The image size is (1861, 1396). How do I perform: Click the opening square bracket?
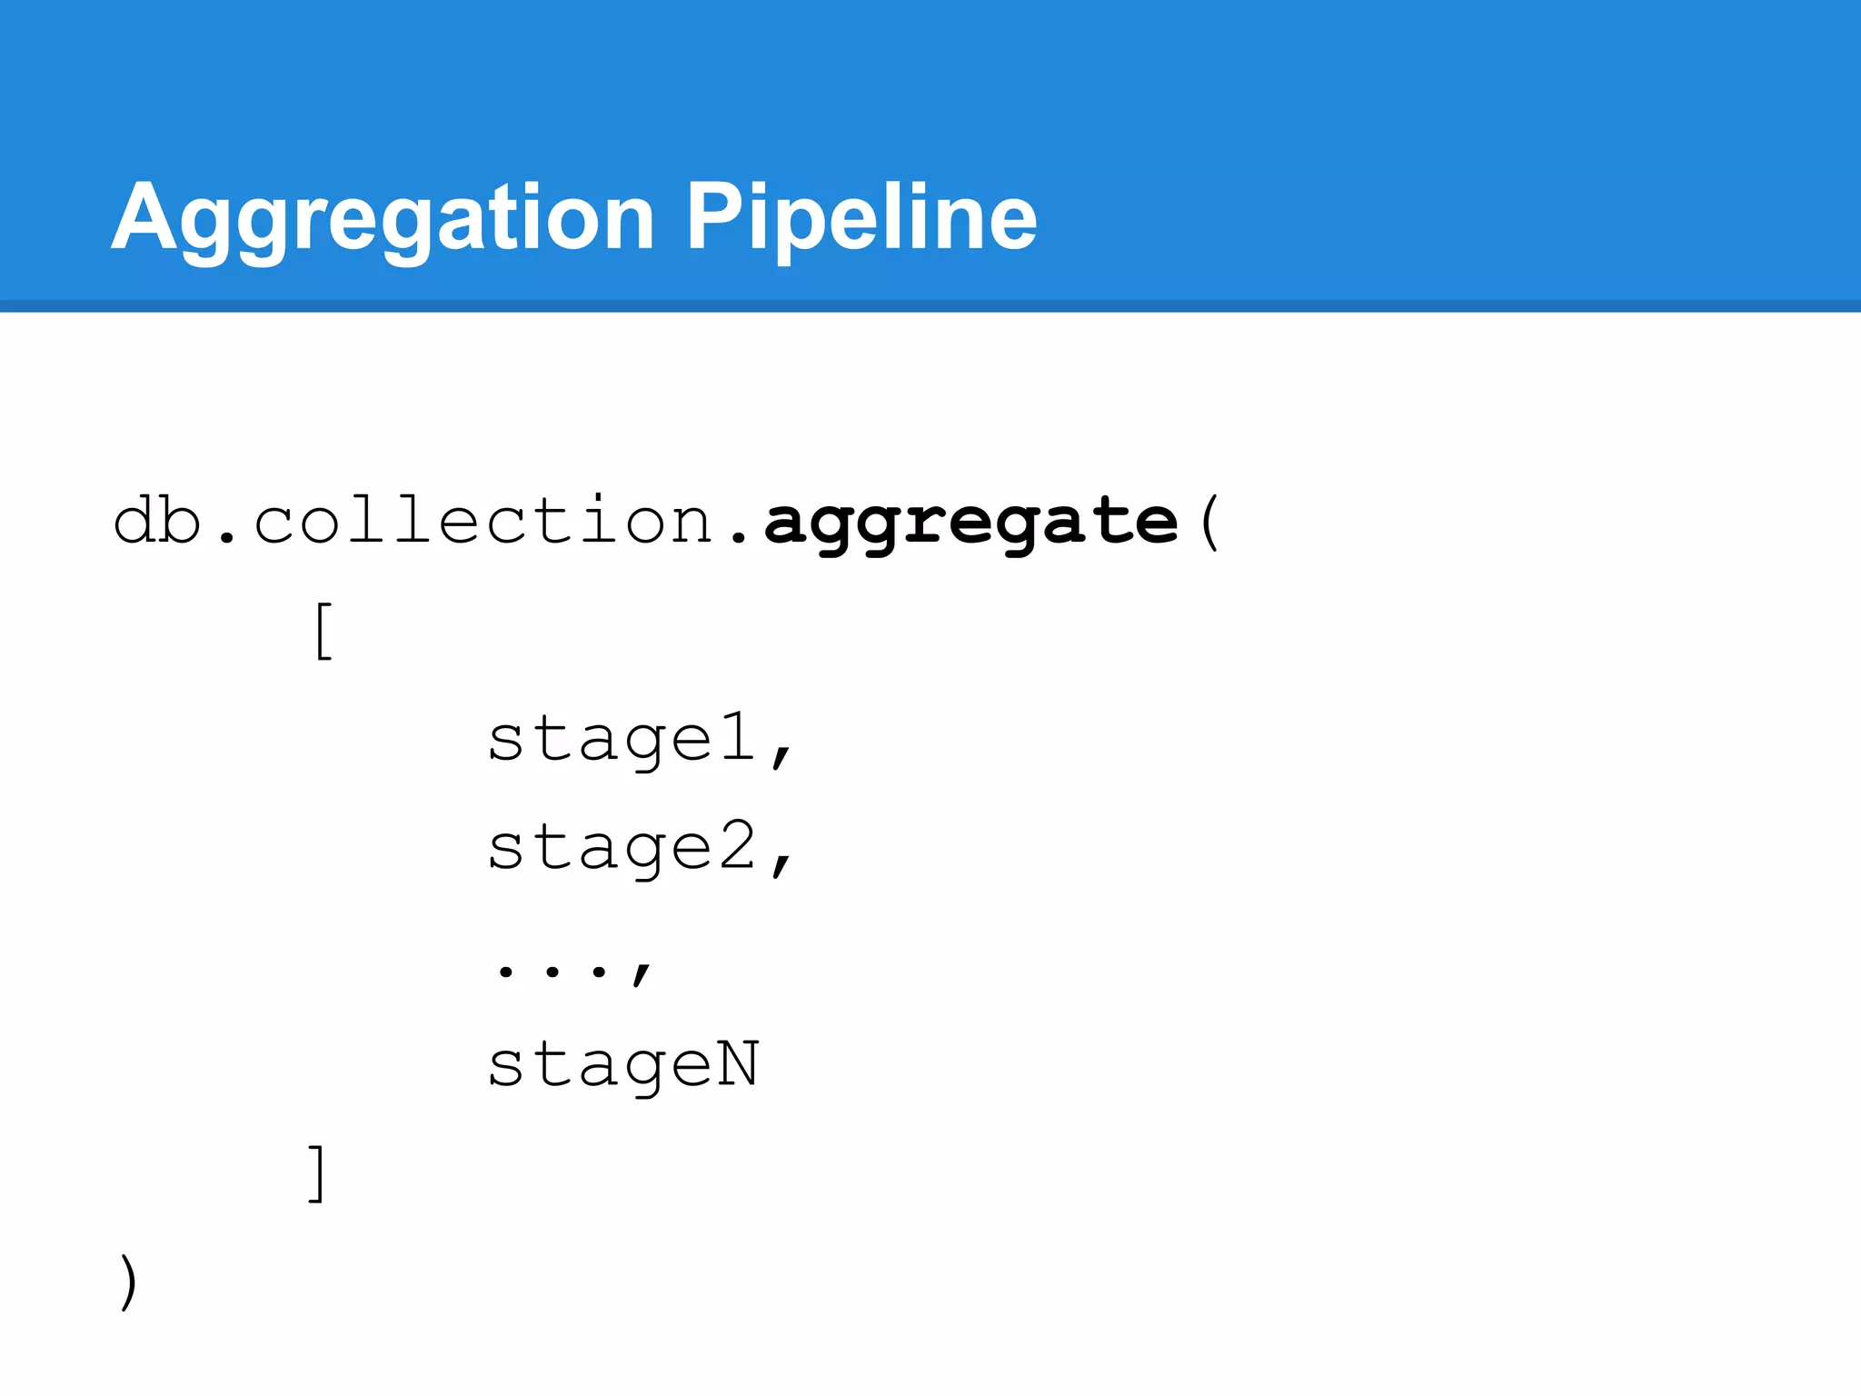323,632
